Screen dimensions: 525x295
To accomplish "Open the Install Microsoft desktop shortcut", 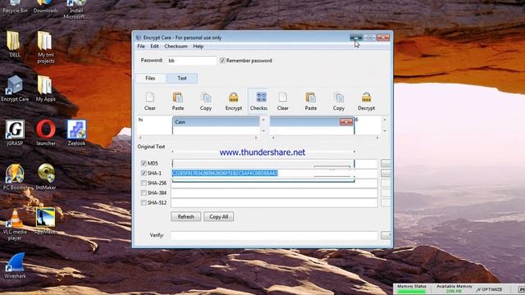I will [x=75, y=9].
